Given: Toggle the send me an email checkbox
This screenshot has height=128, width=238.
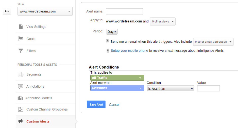Looking at the screenshot, I should [x=107, y=41].
